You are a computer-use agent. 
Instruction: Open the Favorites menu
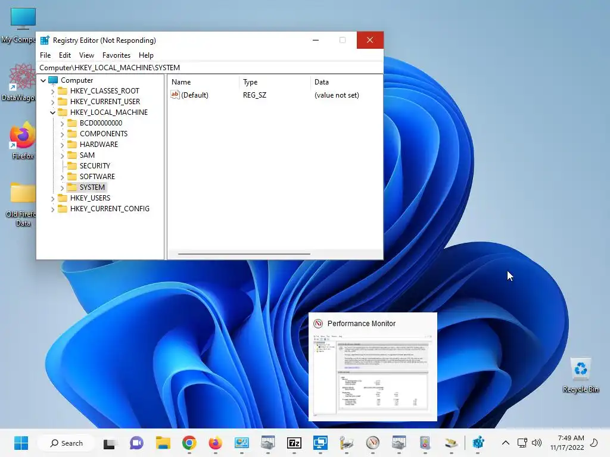coord(116,55)
